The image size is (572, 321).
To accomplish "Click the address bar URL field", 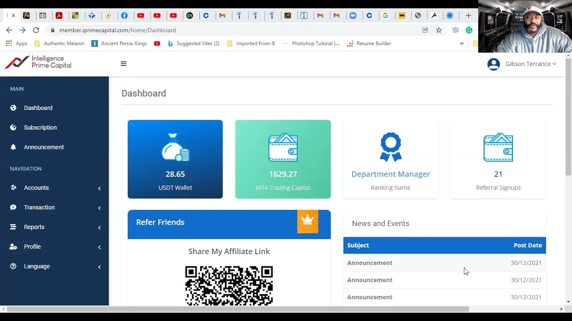I will (x=232, y=30).
